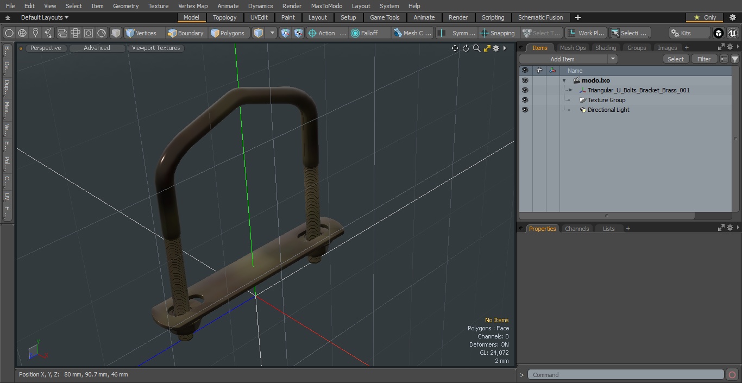The image size is (742, 383).
Task: Click the Unity bridge cube icon
Action: click(718, 33)
